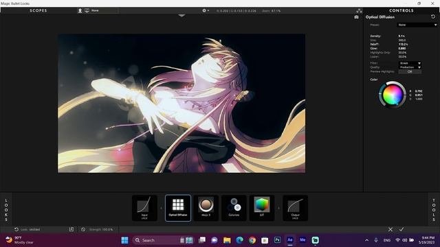The width and height of the screenshot is (440, 247).
Task: Cancel changes with the X icon
Action: [390, 229]
